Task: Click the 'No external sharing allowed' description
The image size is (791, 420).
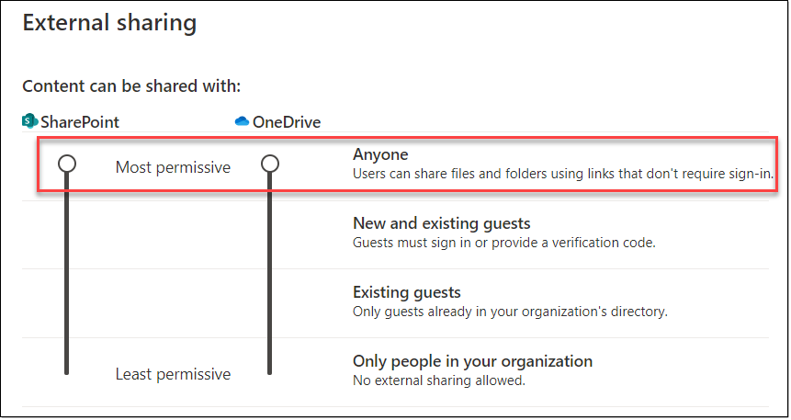Action: [x=438, y=380]
